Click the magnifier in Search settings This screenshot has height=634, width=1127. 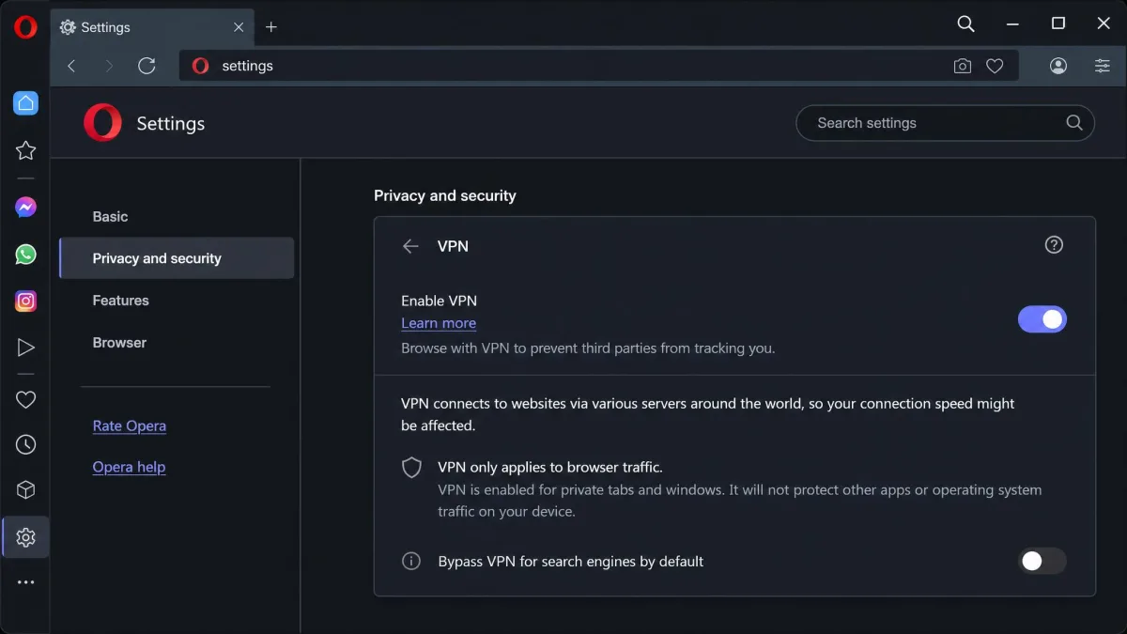pyautogui.click(x=1074, y=123)
